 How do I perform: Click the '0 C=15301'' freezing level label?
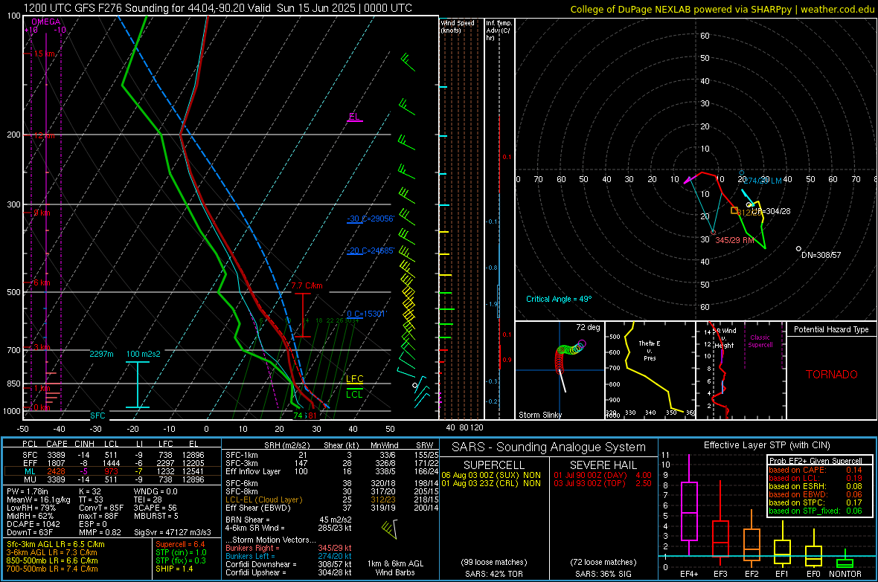(366, 314)
